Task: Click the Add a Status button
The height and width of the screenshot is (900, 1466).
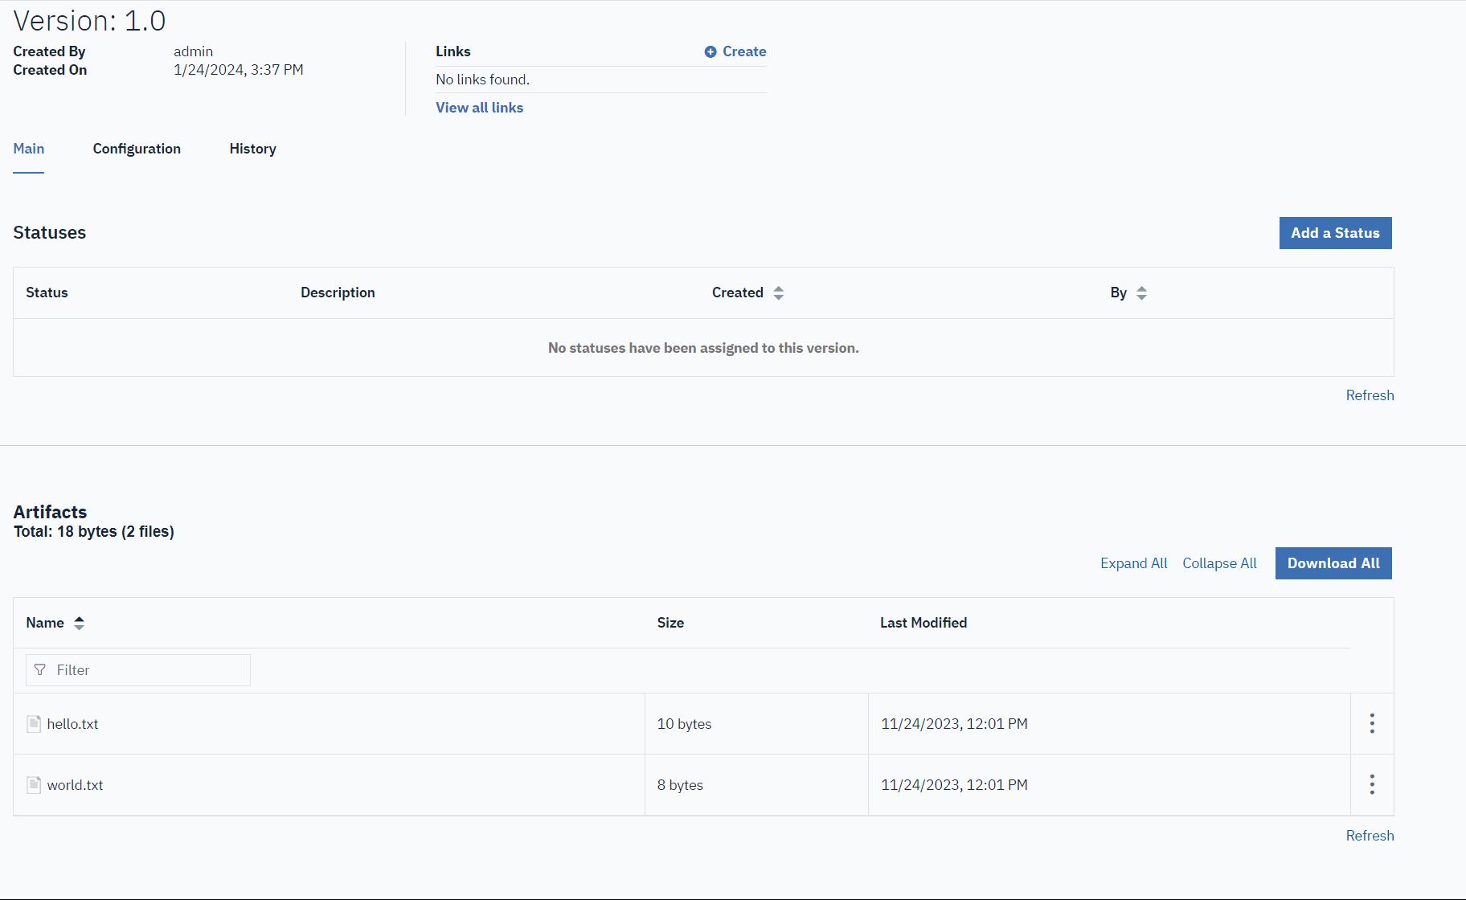Action: 1335,233
